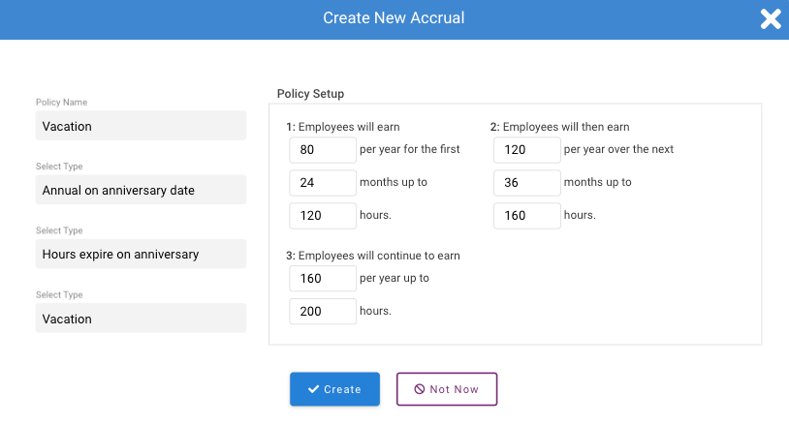789x426 pixels.
Task: Select the 200 hours cap field in tier 3
Action: pyautogui.click(x=323, y=312)
